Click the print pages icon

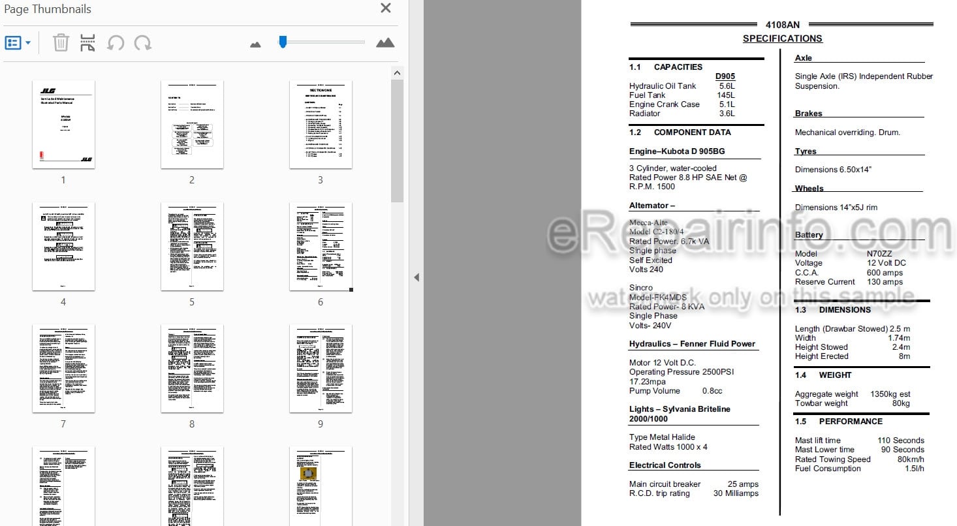[87, 43]
